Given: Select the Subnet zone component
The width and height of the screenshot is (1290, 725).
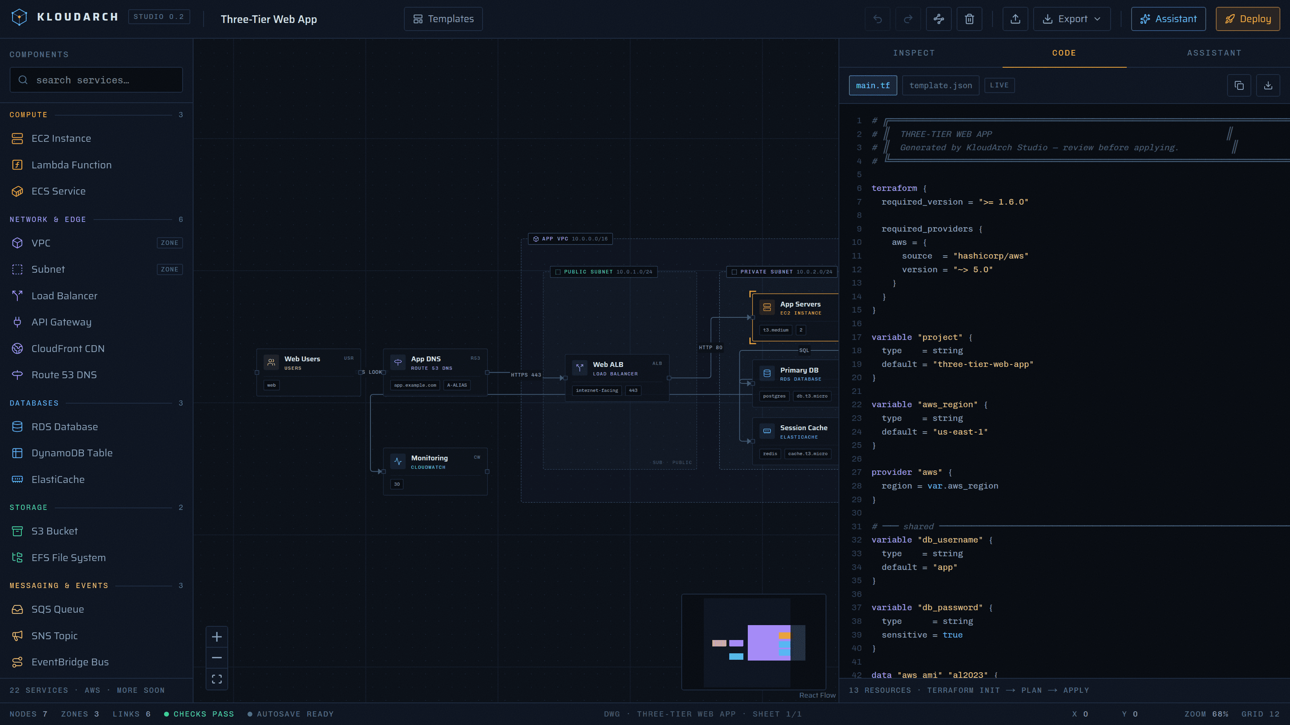Looking at the screenshot, I should [x=96, y=270].
